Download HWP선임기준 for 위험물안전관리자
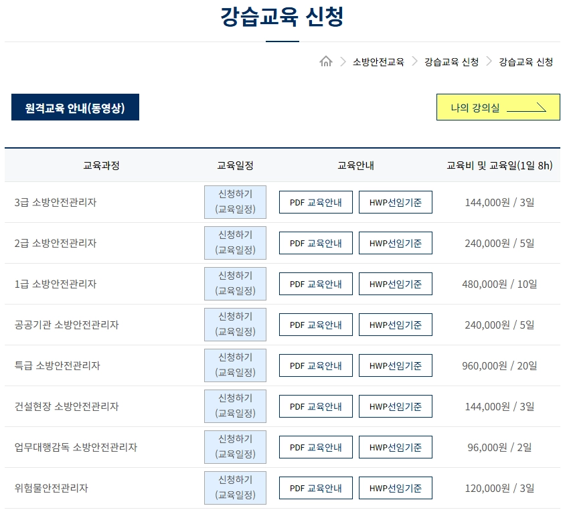The width and height of the screenshot is (563, 510). (396, 487)
